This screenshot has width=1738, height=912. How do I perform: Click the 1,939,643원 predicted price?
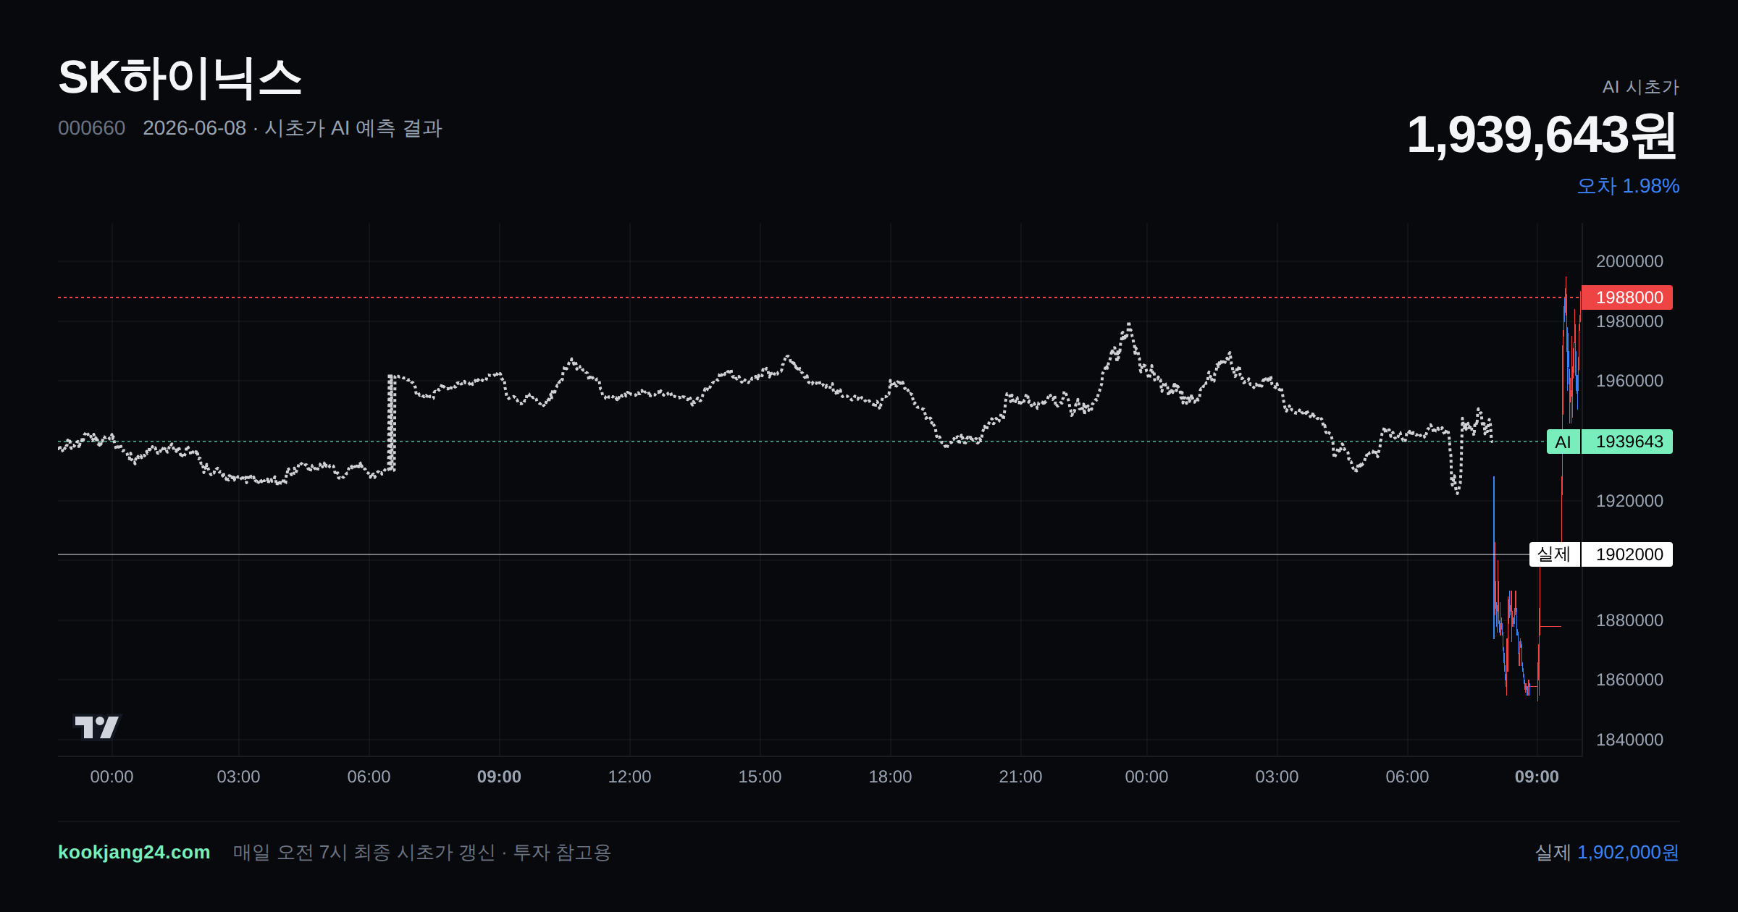(1542, 135)
